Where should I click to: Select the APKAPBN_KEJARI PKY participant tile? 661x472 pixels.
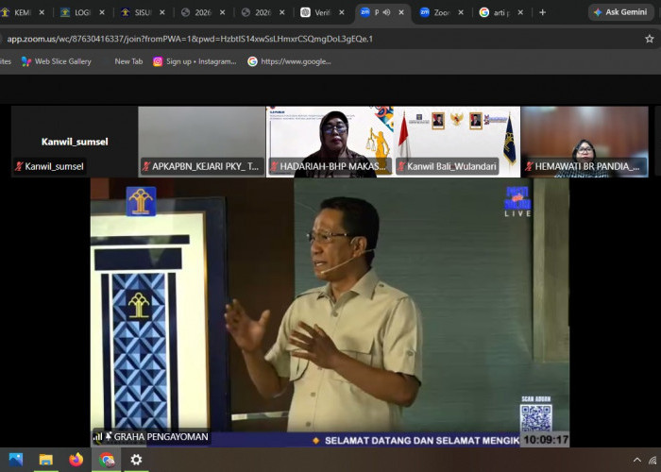coord(202,142)
